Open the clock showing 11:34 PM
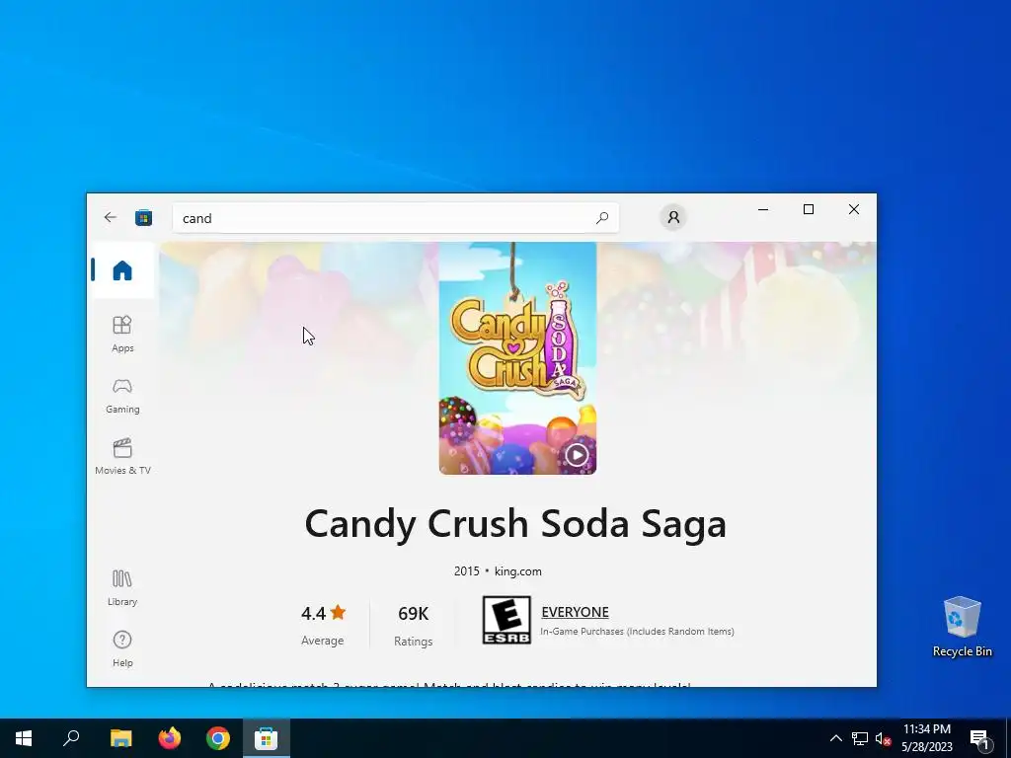This screenshot has width=1011, height=758. 926,738
